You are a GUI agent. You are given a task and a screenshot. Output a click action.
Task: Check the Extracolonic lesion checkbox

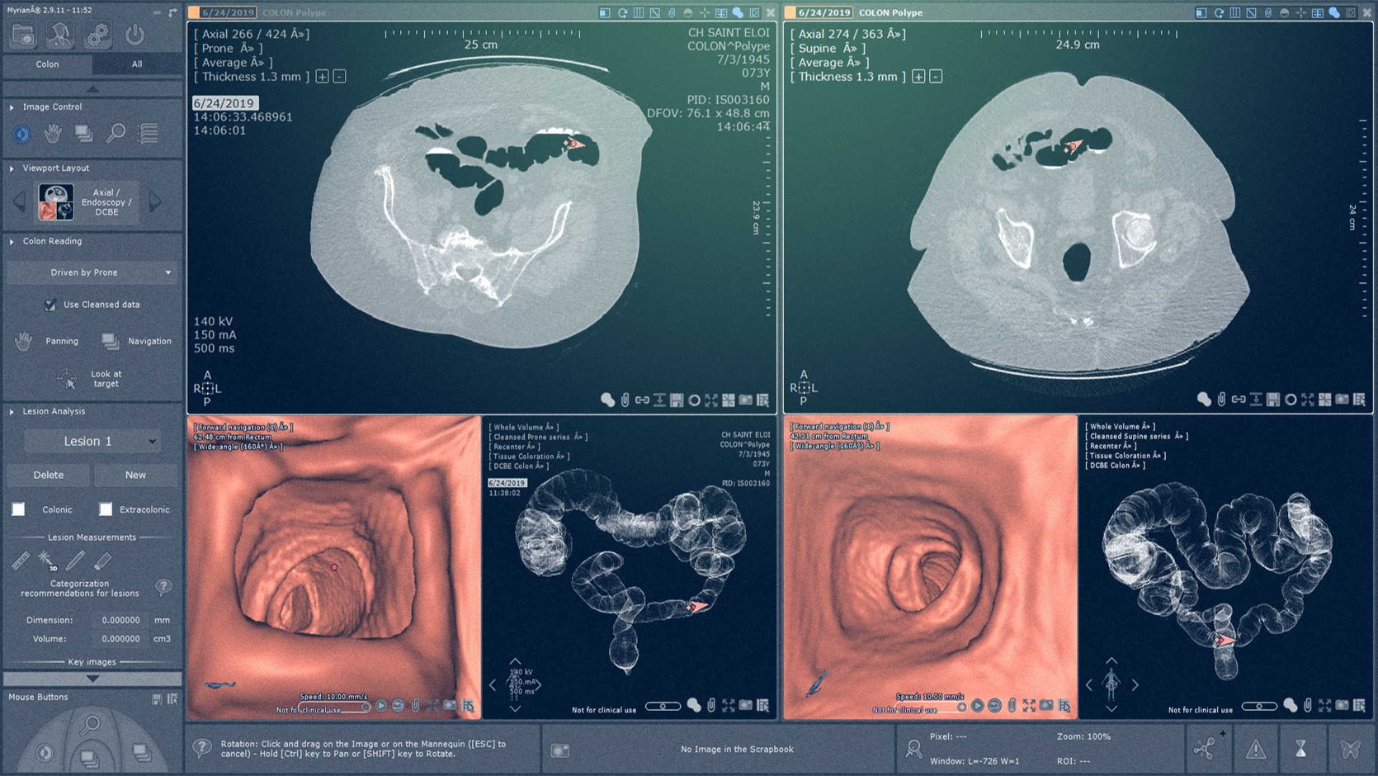point(106,509)
